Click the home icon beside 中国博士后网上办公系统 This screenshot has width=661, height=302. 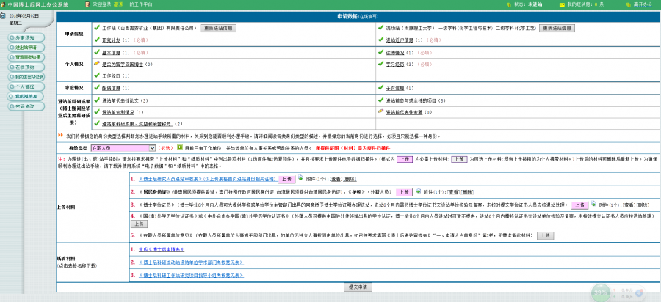click(x=4, y=4)
